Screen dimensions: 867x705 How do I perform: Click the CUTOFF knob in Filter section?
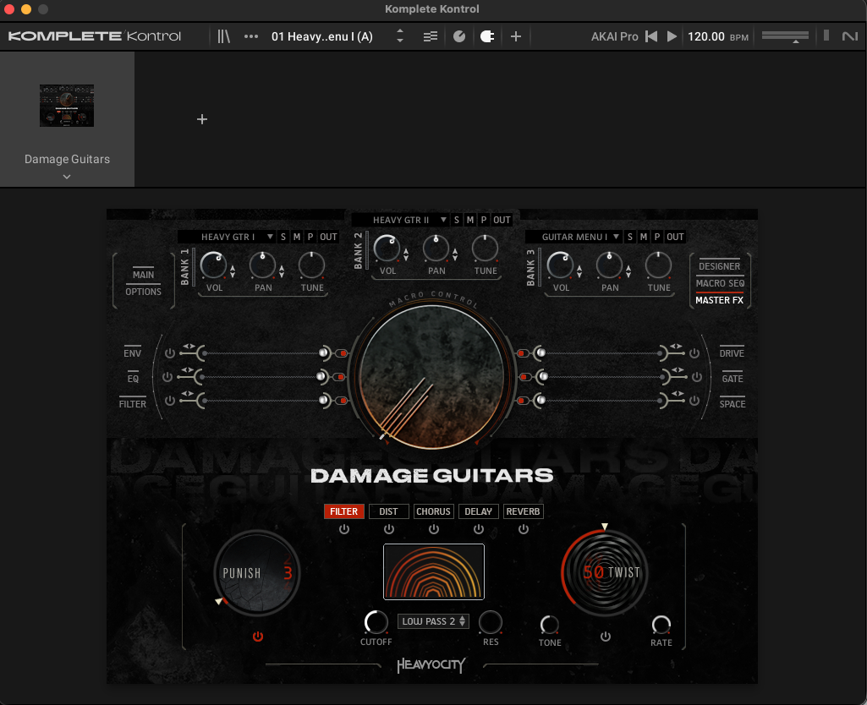pyautogui.click(x=376, y=623)
